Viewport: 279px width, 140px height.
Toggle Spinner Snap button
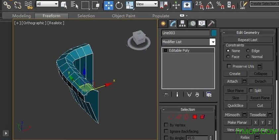click(x=231, y=5)
